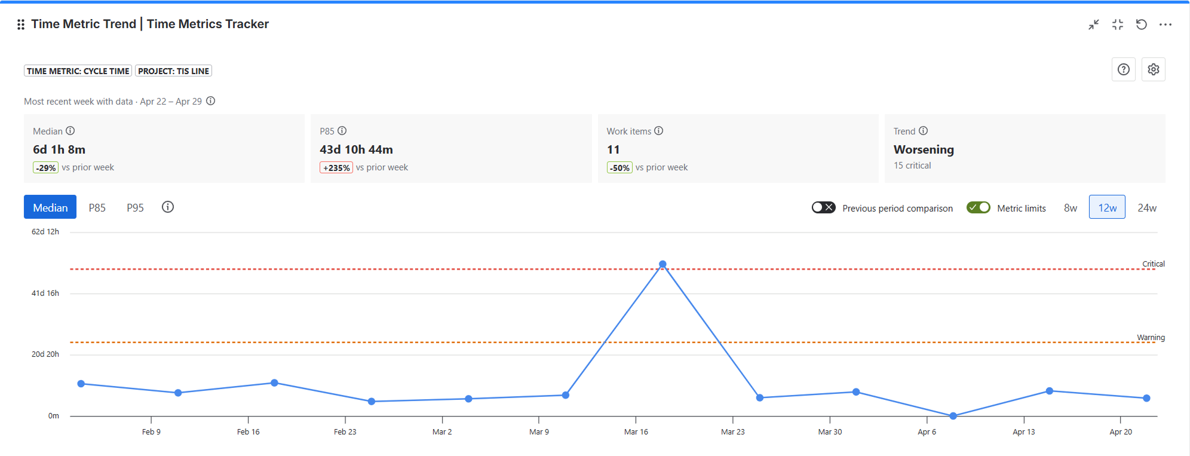Open gadget settings gear
The image size is (1190, 456).
coord(1154,69)
